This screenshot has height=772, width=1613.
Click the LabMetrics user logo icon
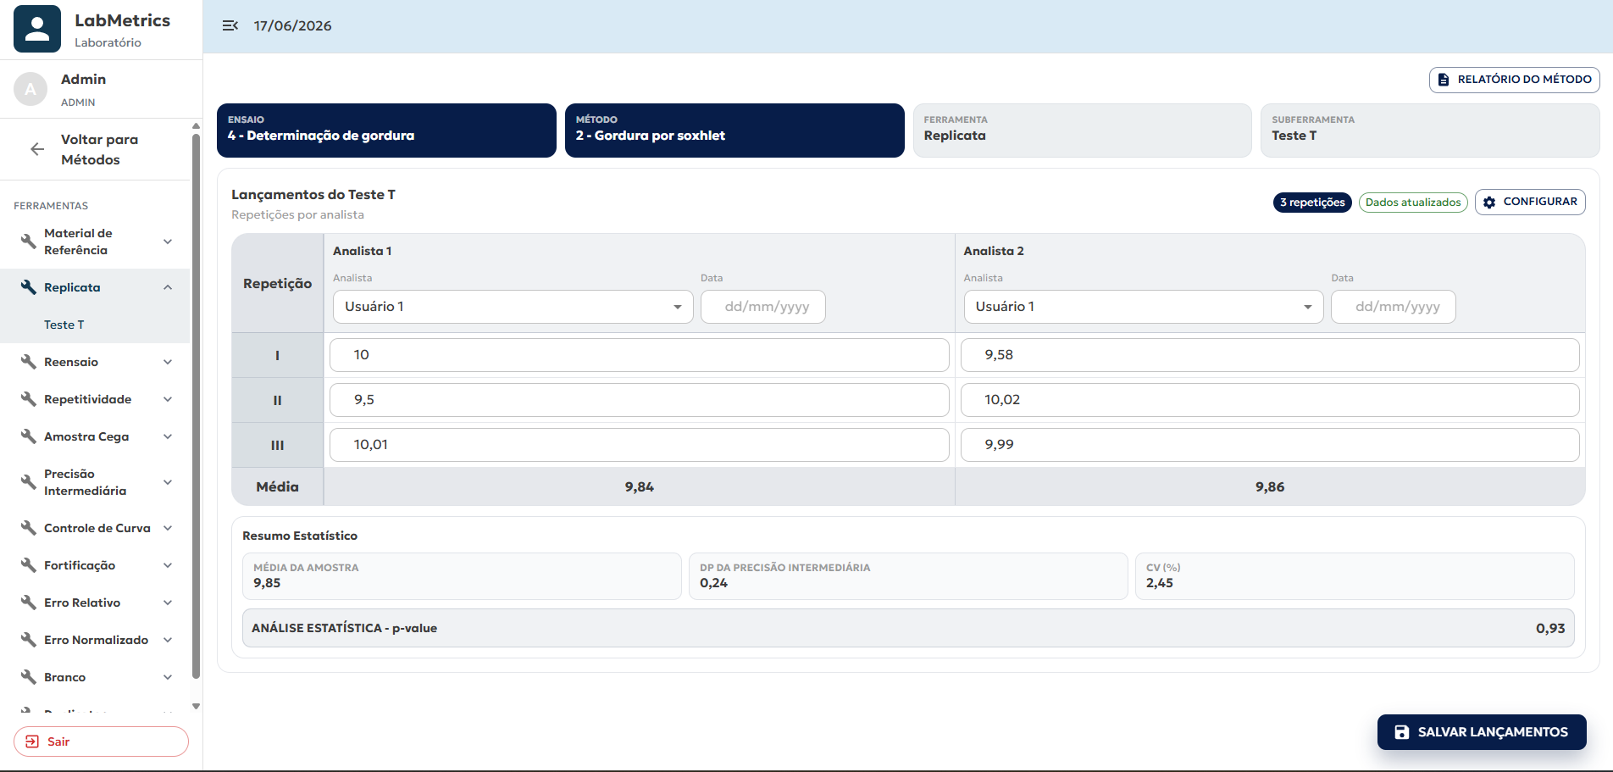point(37,29)
